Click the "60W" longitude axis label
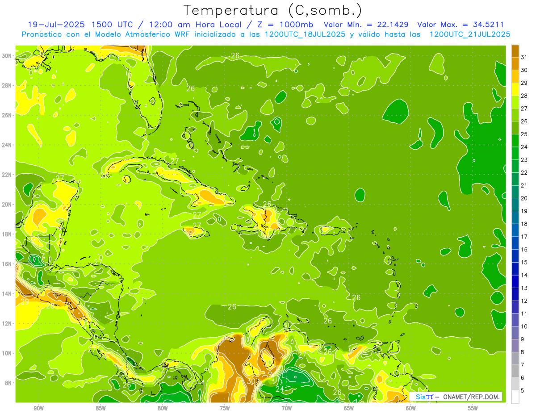The height and width of the screenshot is (414, 536). click(x=411, y=408)
